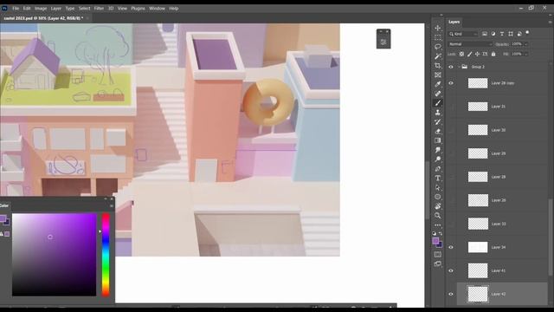Toggle lock transparent pixels
The width and height of the screenshot is (554, 312).
pos(461,54)
